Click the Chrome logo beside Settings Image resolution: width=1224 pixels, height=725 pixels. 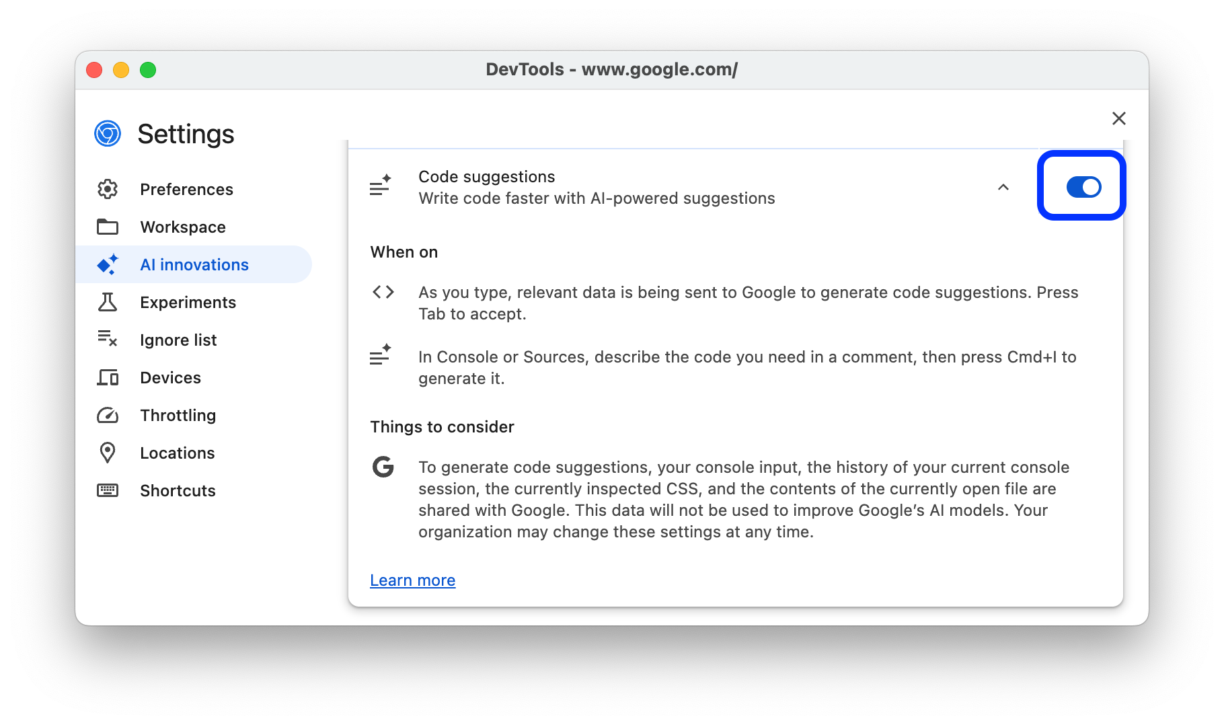106,134
